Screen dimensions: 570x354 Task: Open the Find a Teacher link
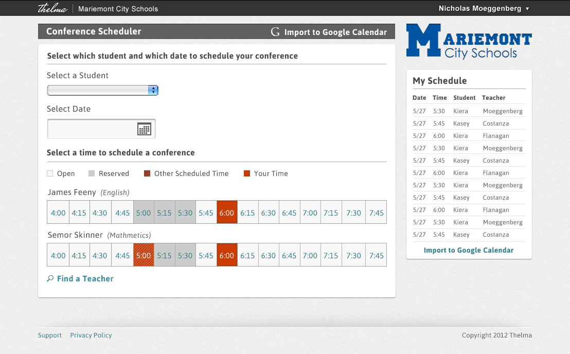click(85, 278)
